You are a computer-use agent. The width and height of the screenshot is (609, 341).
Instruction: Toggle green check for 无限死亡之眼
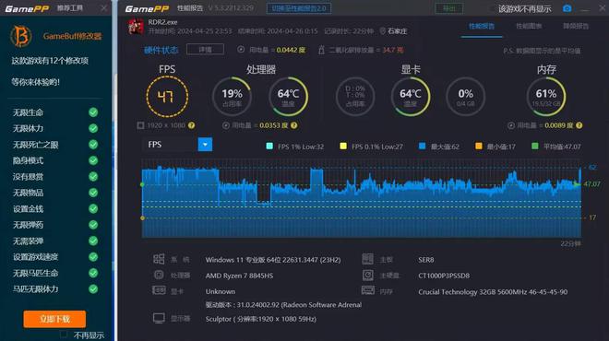pyautogui.click(x=93, y=145)
